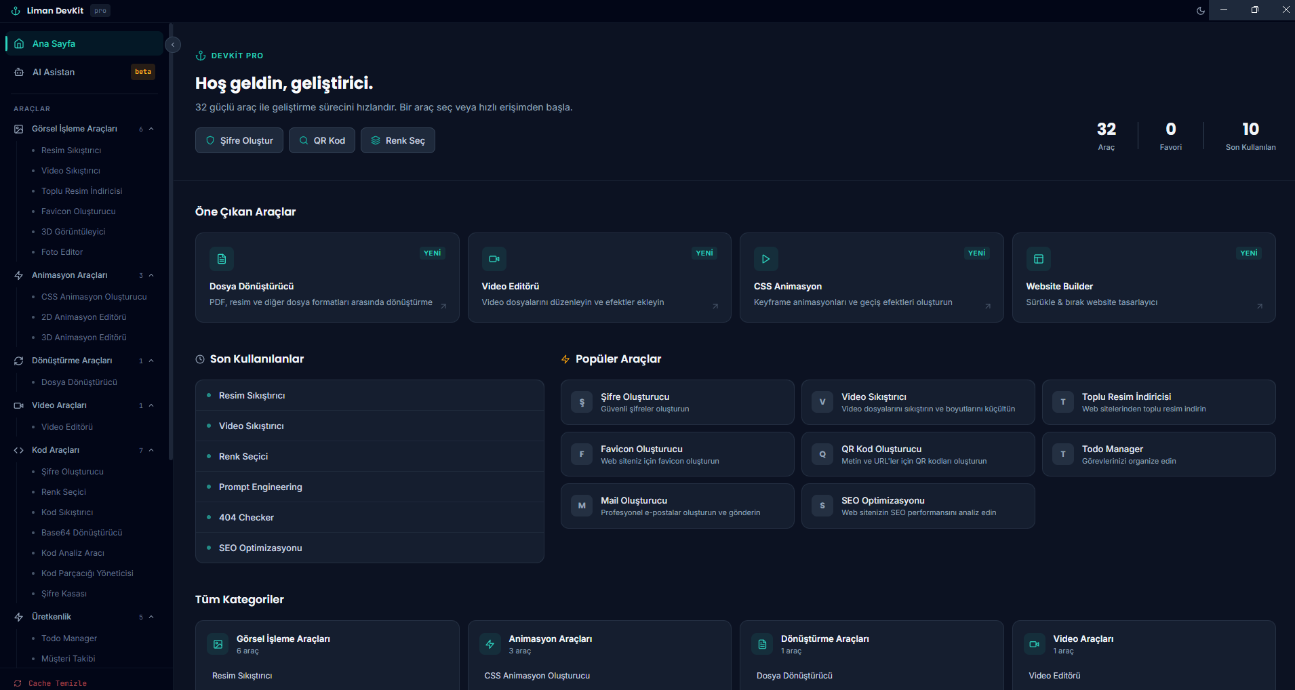
Task: Click the QR Kod Oluşturucu tile icon
Action: tap(822, 454)
